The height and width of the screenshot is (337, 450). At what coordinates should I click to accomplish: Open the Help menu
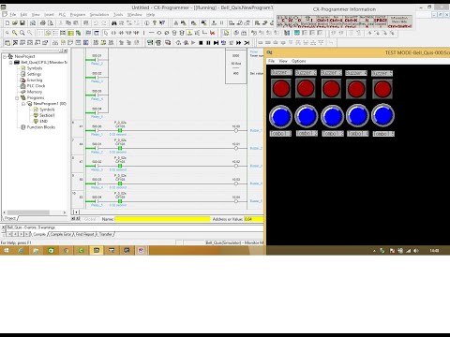(151, 14)
